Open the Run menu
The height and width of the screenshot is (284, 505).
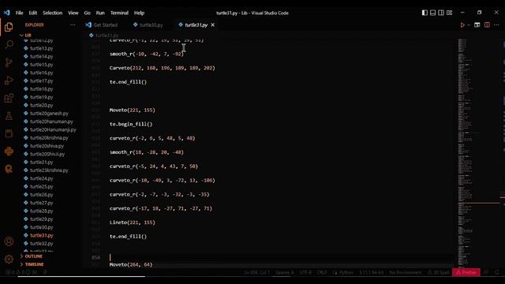[x=100, y=13]
